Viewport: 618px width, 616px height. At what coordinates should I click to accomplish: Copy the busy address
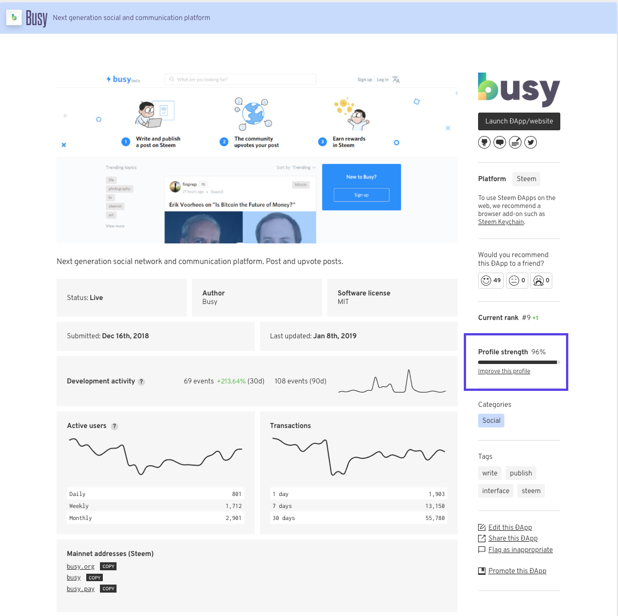click(94, 577)
